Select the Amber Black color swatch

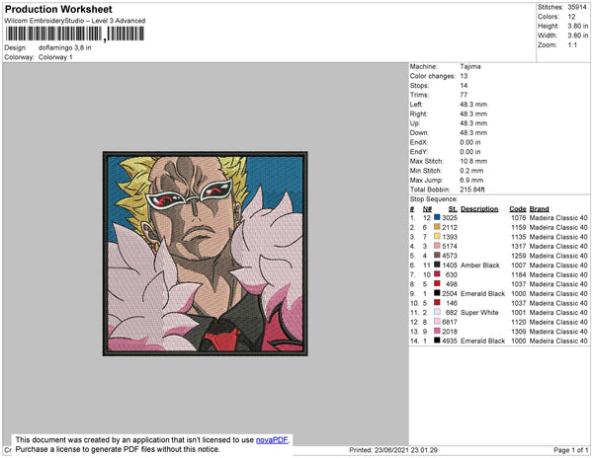click(437, 265)
